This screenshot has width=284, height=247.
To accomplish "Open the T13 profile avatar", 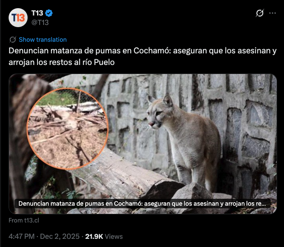I will click(x=18, y=18).
